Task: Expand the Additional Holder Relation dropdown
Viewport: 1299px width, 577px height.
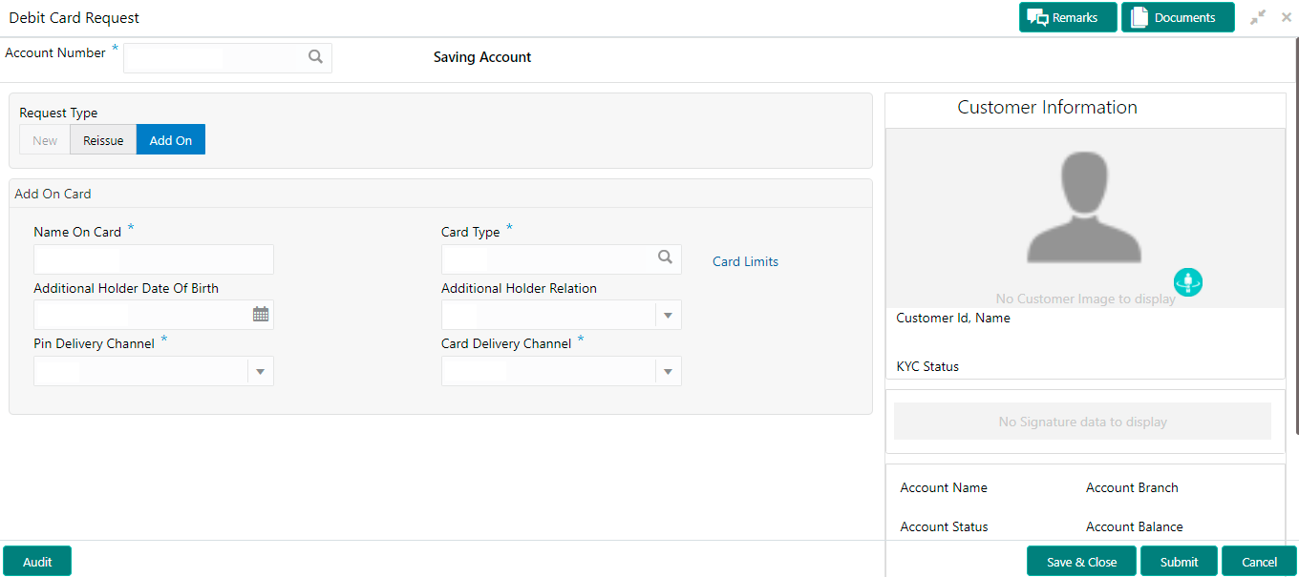Action: pos(668,316)
